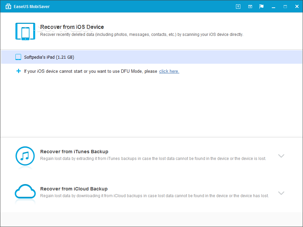Expand the Recover from iTunes Backup chevron

pos(281,156)
